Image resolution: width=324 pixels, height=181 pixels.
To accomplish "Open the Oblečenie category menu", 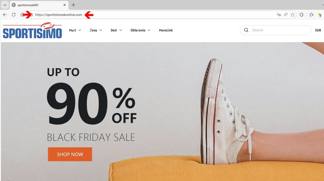I will [x=140, y=30].
